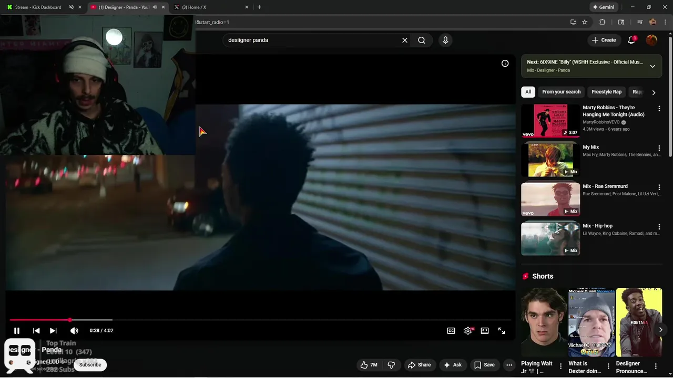Click the YouTube search magnifier button

(x=422, y=40)
